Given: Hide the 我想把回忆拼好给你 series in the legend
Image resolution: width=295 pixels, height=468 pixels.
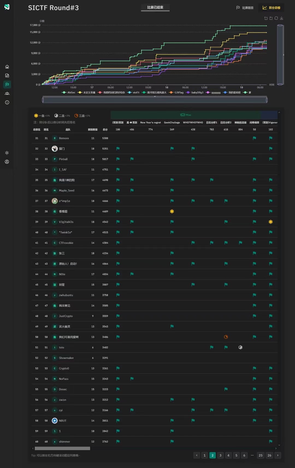Looking at the screenshot, I should (x=111, y=92).
